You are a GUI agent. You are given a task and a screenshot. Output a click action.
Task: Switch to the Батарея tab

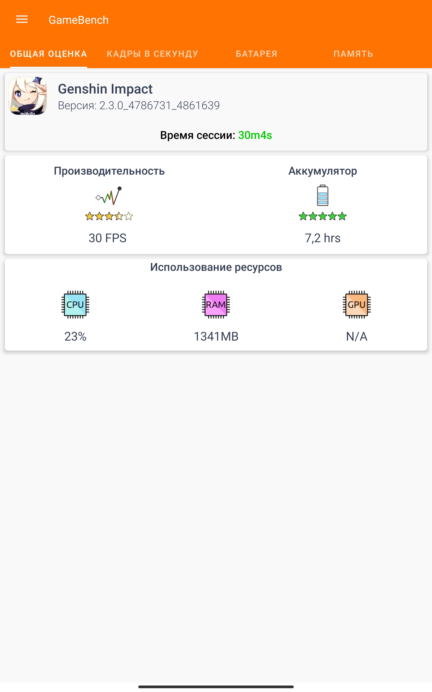coord(256,54)
